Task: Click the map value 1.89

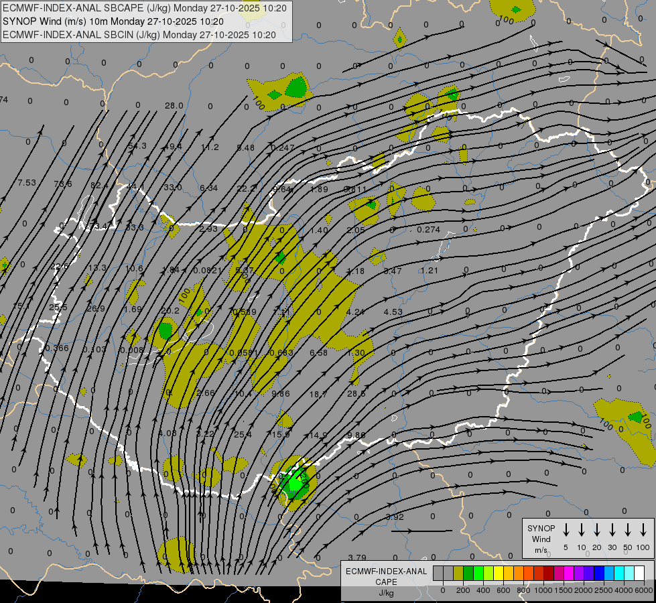Action: (319, 189)
